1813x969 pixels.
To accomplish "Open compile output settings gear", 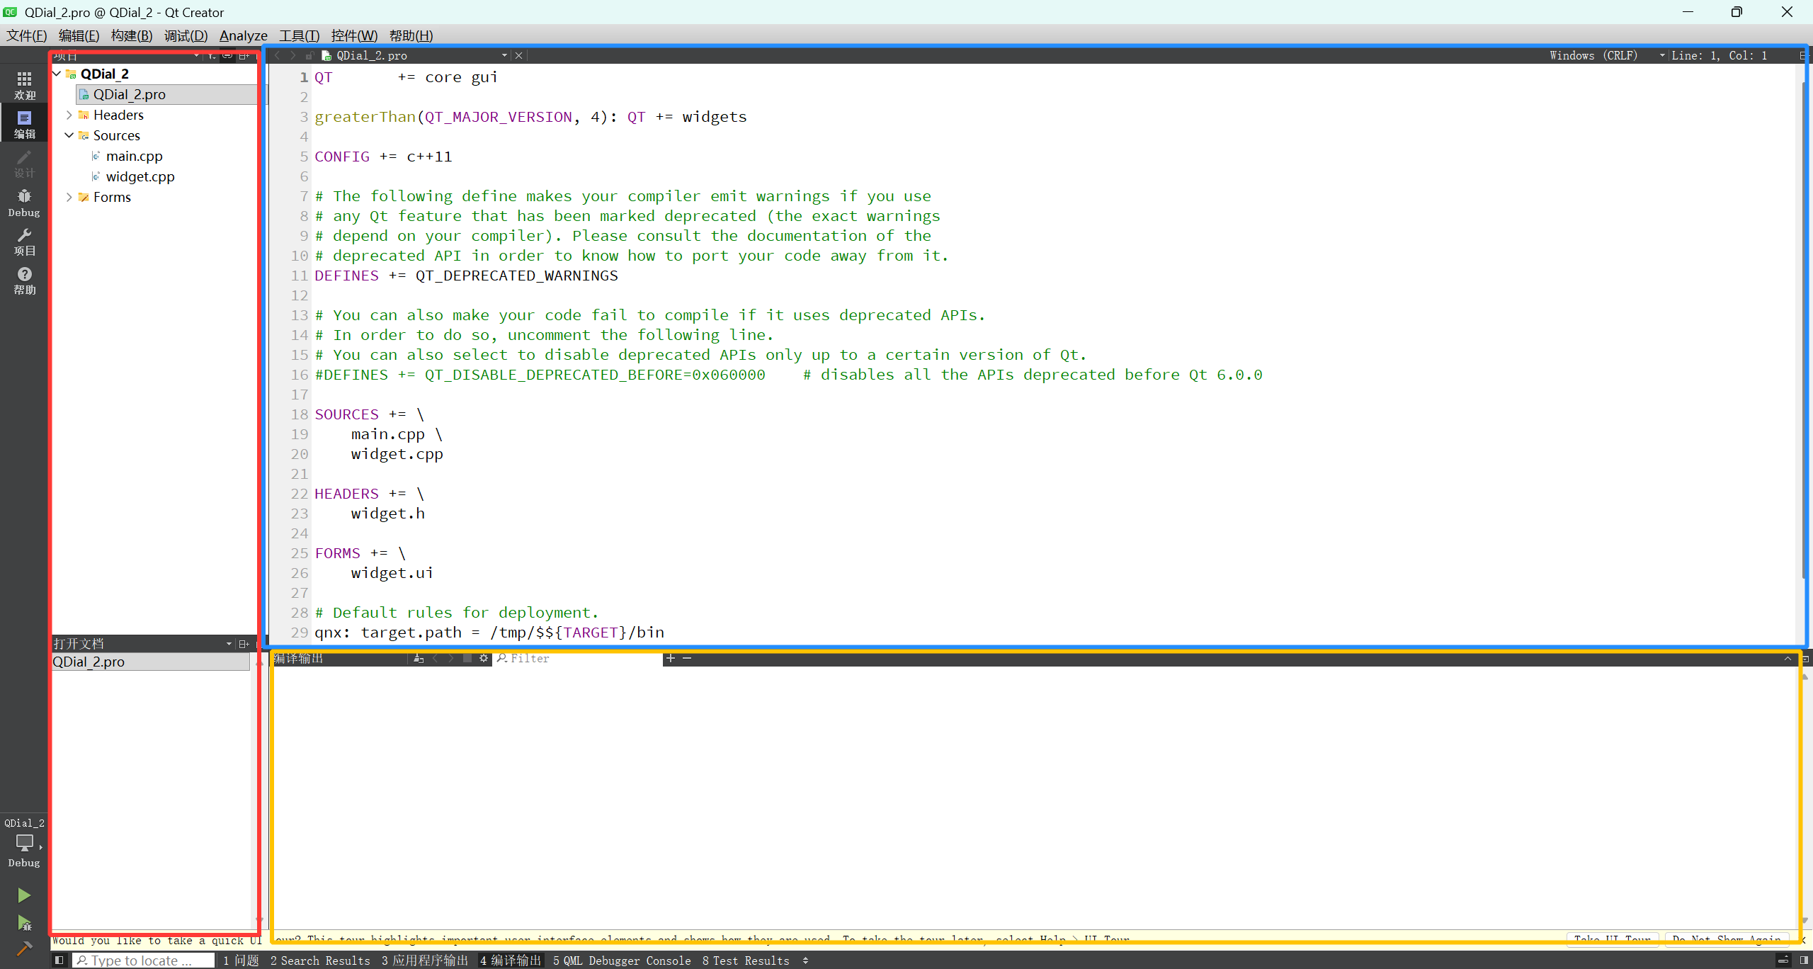I will 484,659.
